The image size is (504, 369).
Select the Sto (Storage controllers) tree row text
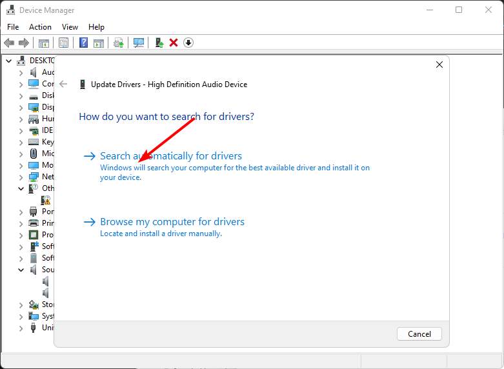click(x=48, y=304)
